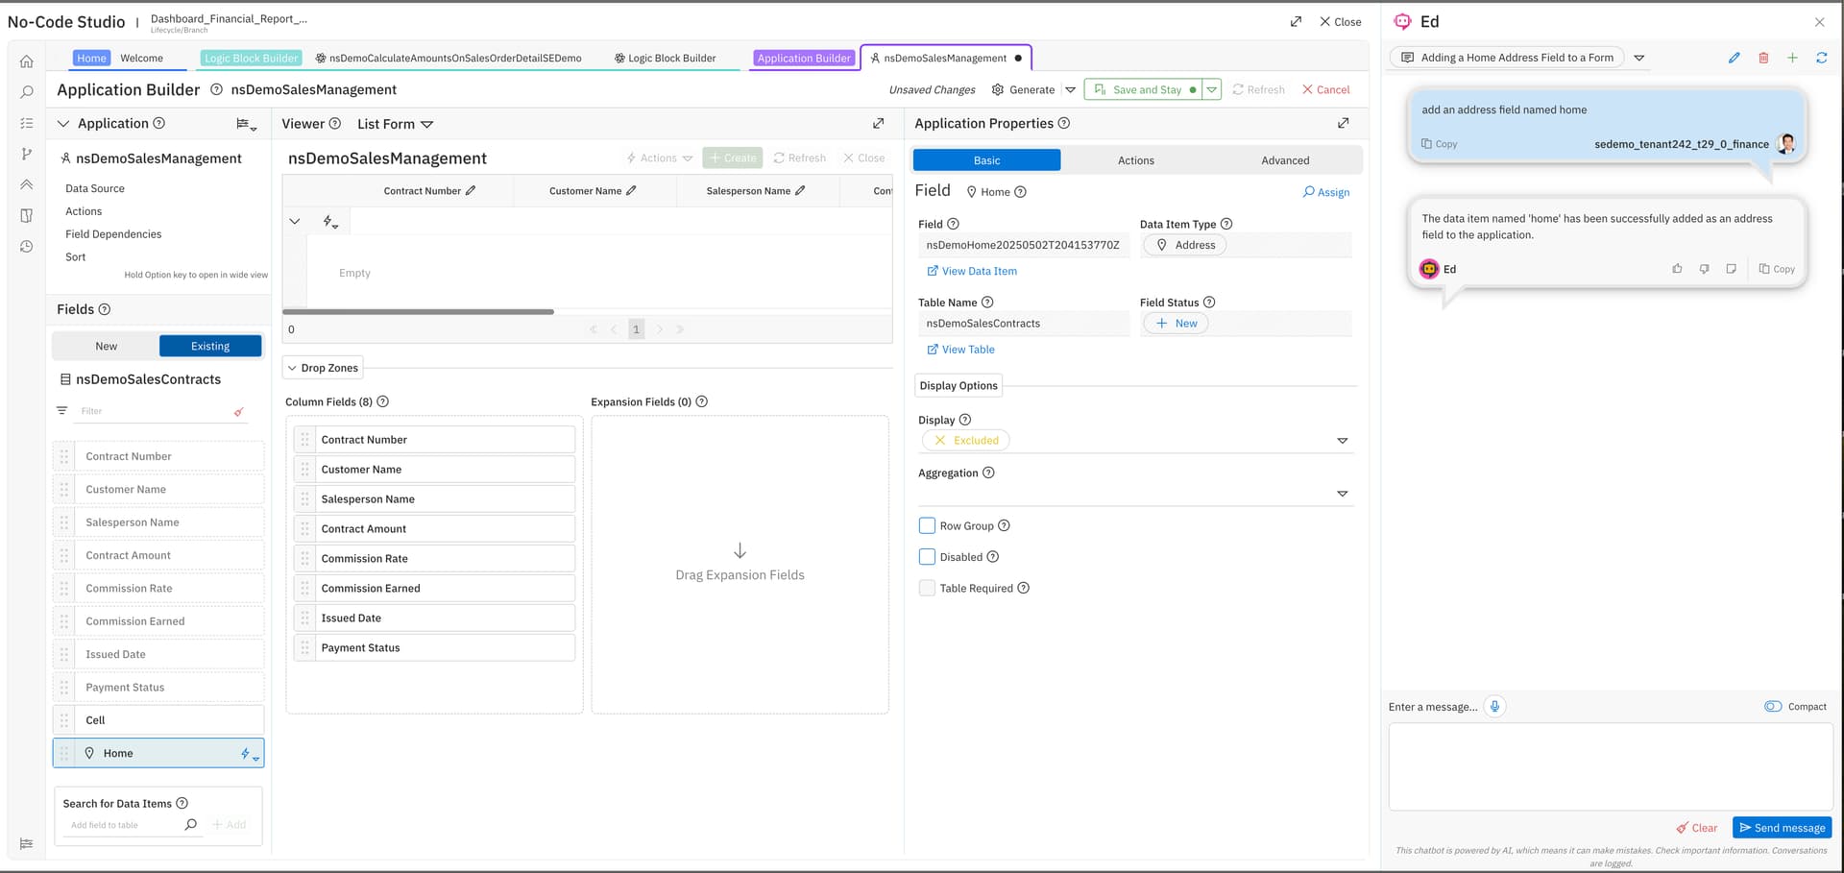The image size is (1844, 873).
Task: Click the Ed message input box
Action: [x=1610, y=766]
